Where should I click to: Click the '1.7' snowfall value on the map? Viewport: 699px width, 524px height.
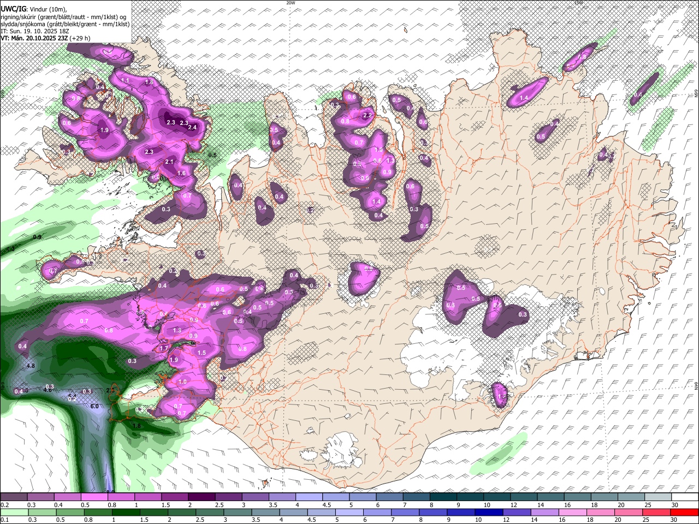[x=164, y=348]
